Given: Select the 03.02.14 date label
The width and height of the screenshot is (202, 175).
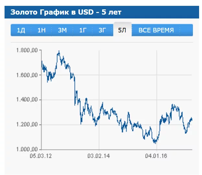Looking at the screenshot, I should click(99, 156).
